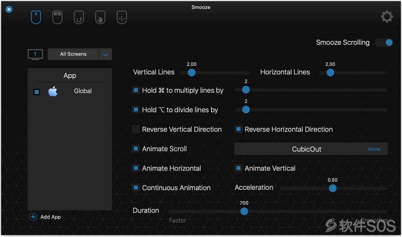Open the rotate gesture mouse tab icon
402x237 pixels.
(x=79, y=18)
